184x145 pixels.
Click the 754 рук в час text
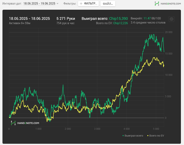65,23
